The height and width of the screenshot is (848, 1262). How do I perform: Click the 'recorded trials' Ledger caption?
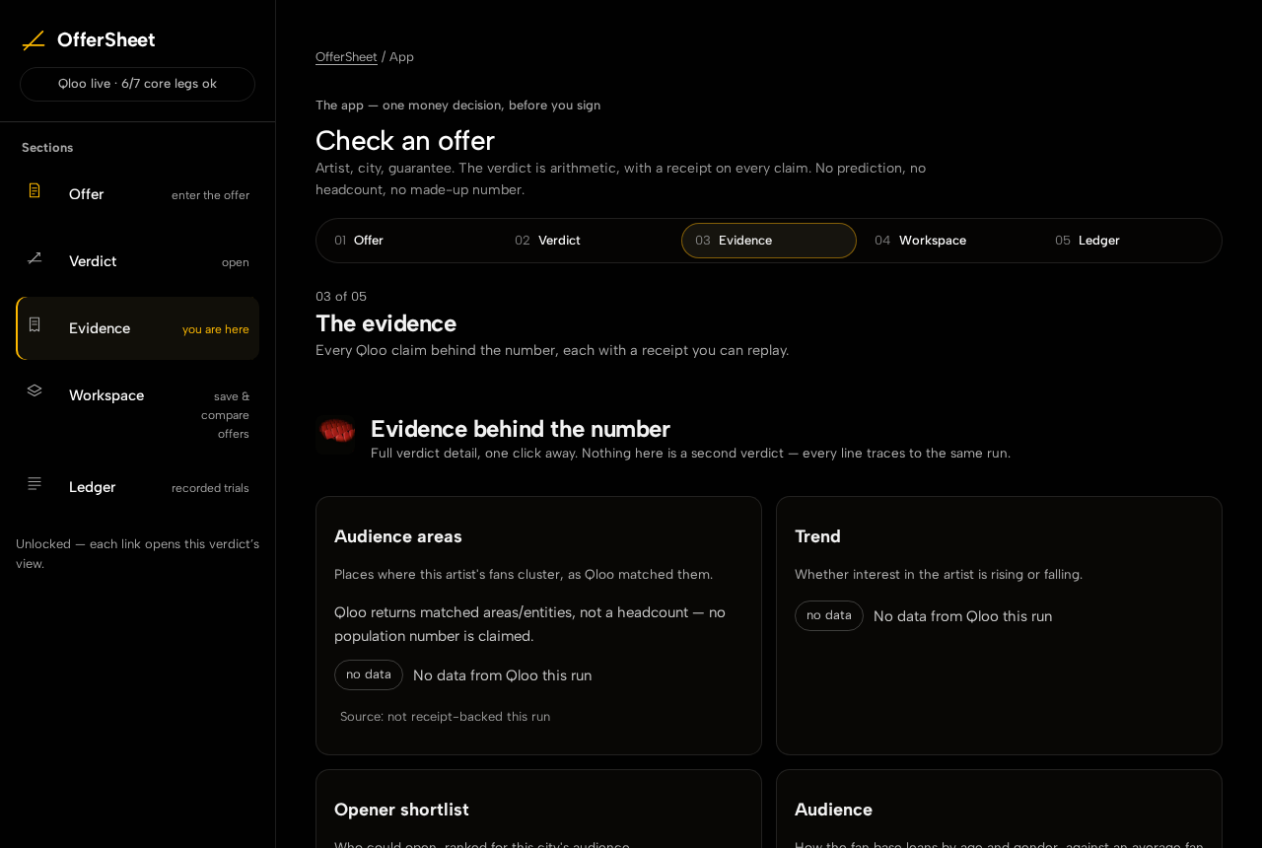(210, 488)
